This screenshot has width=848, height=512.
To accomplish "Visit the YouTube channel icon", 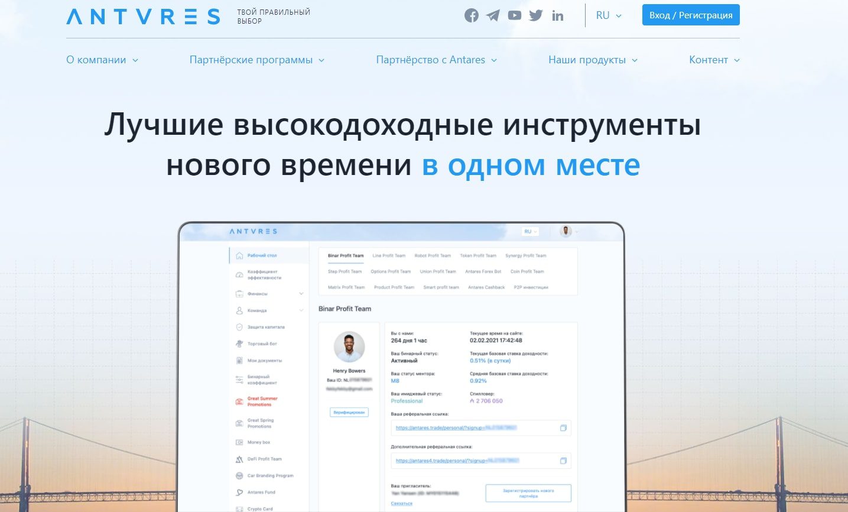I will (x=515, y=15).
